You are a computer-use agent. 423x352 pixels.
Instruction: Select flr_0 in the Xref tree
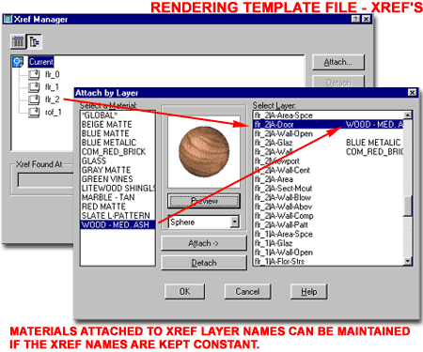[52, 74]
